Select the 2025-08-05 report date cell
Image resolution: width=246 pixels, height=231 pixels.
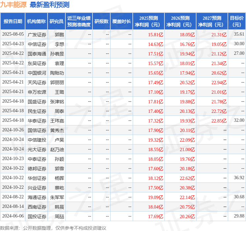click(13, 34)
